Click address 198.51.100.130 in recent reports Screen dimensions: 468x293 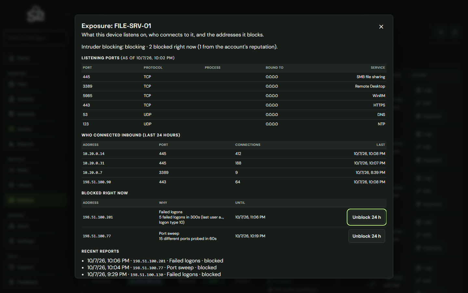click(x=147, y=275)
